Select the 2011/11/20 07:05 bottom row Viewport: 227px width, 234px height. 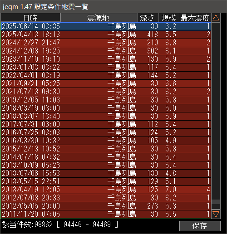pos(106,214)
